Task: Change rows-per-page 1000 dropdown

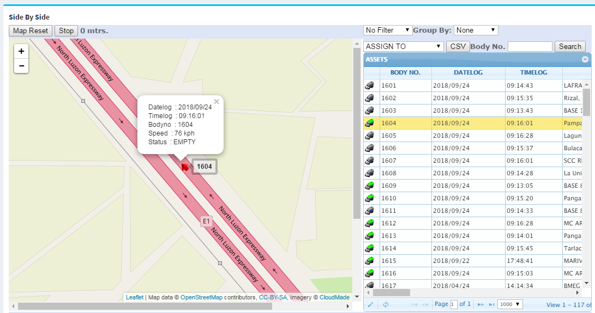Action: pos(510,304)
